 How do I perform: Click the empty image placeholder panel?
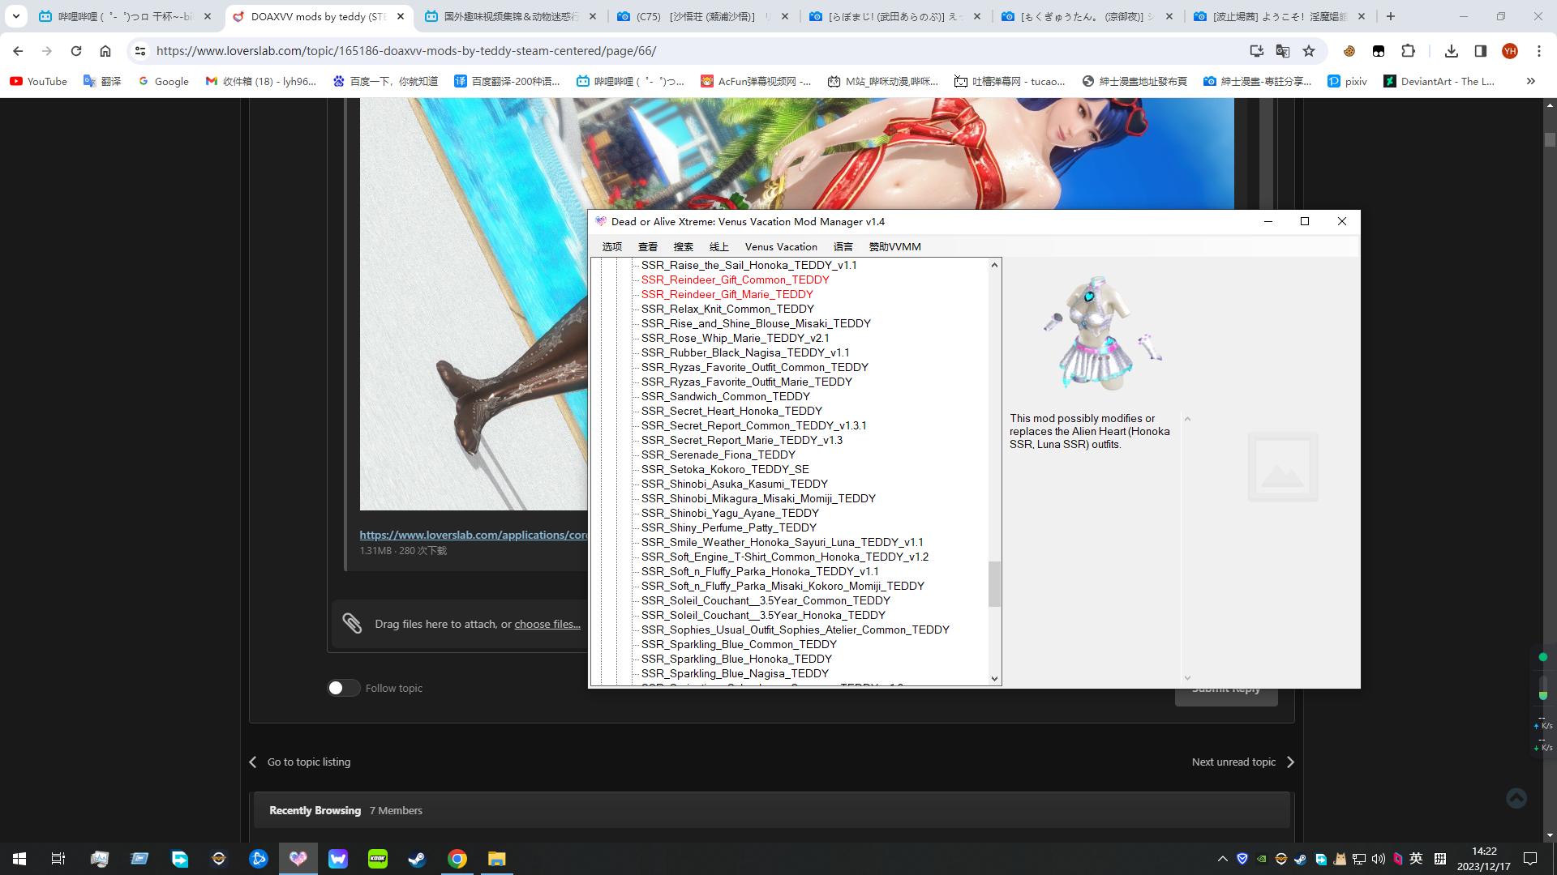[1282, 467]
